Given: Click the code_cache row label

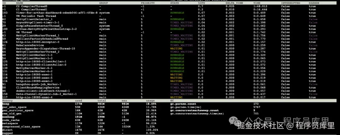Looking at the screenshot, I should click(x=11, y=120).
